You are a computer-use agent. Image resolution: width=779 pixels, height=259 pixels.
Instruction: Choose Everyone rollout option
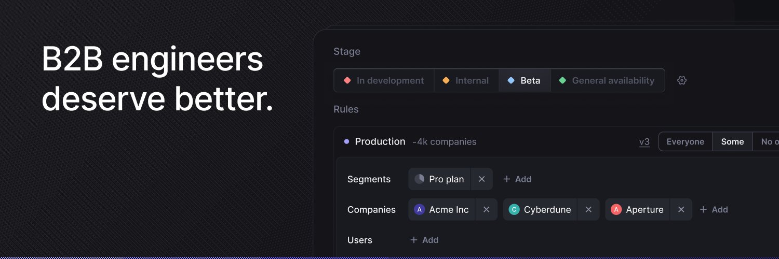tap(685, 141)
